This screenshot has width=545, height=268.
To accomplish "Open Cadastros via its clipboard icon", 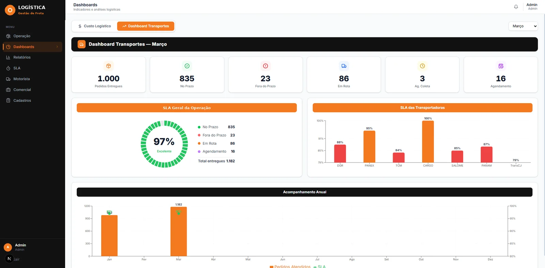I will coord(8,100).
